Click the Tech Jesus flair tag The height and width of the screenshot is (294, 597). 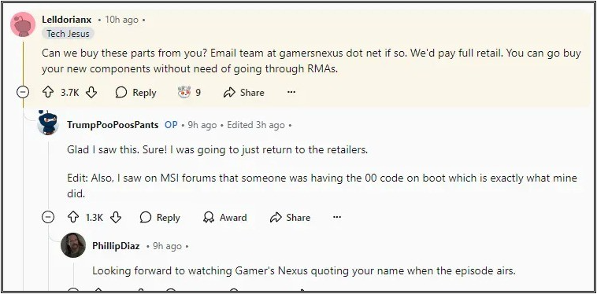pyautogui.click(x=68, y=34)
